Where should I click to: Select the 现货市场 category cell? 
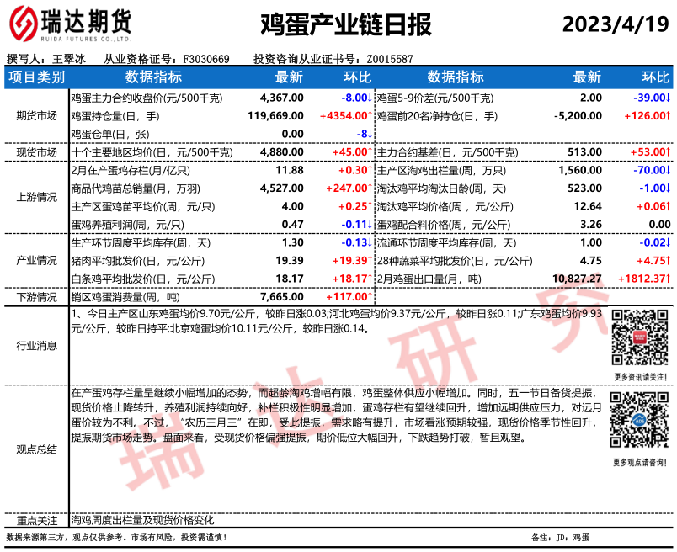pyautogui.click(x=35, y=152)
